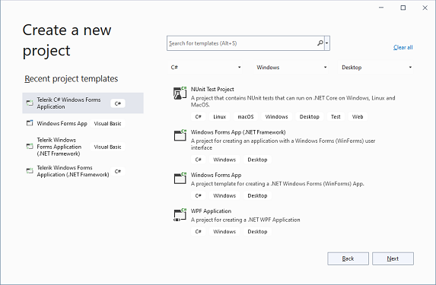Screen dimensions: 436x285
Task: Click the Test tag on NUnit Test Project
Action: [336, 117]
